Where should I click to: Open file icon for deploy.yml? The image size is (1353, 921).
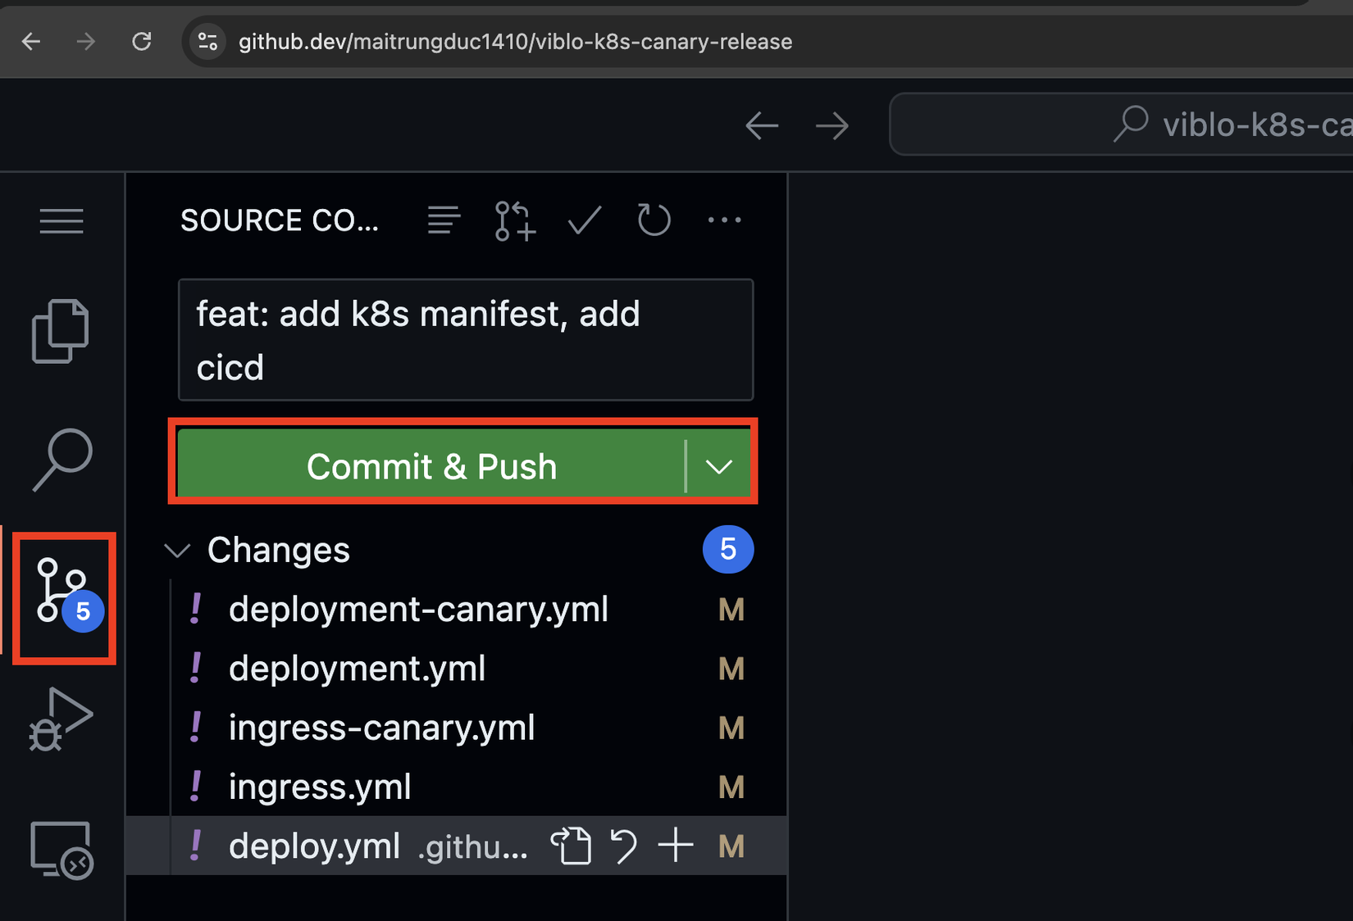(x=572, y=846)
